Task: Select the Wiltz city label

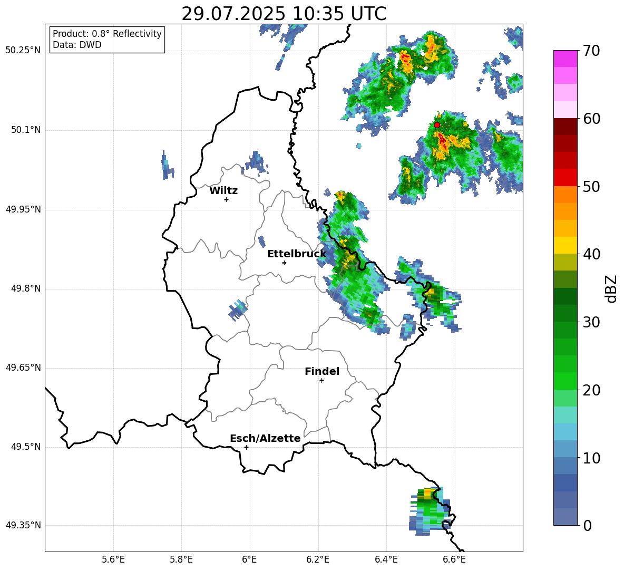Action: point(223,191)
